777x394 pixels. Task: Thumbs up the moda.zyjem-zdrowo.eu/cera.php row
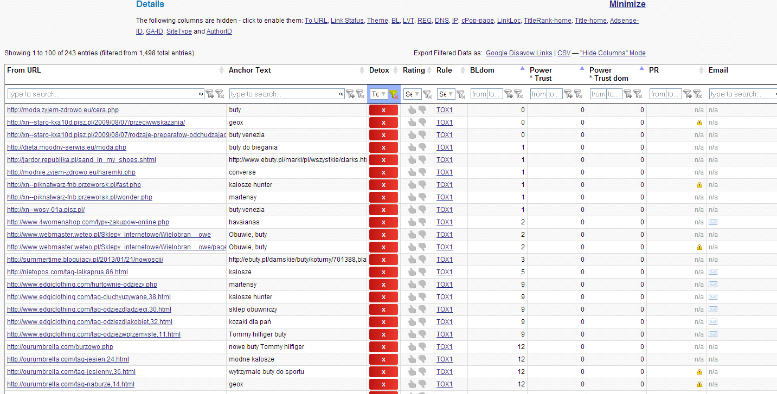point(412,110)
